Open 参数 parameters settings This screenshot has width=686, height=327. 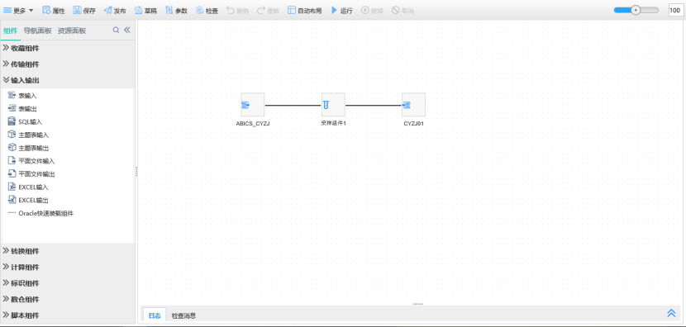pyautogui.click(x=176, y=11)
